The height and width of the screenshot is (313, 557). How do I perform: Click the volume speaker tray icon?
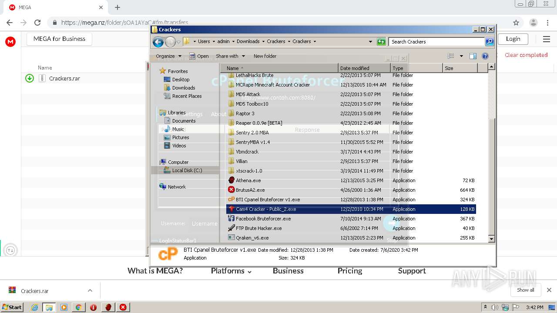coord(495,307)
